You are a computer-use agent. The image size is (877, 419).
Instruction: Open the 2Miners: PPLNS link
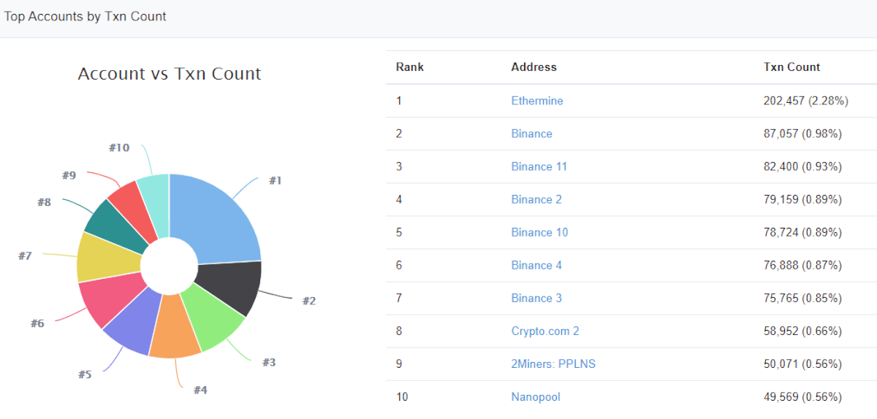(553, 364)
